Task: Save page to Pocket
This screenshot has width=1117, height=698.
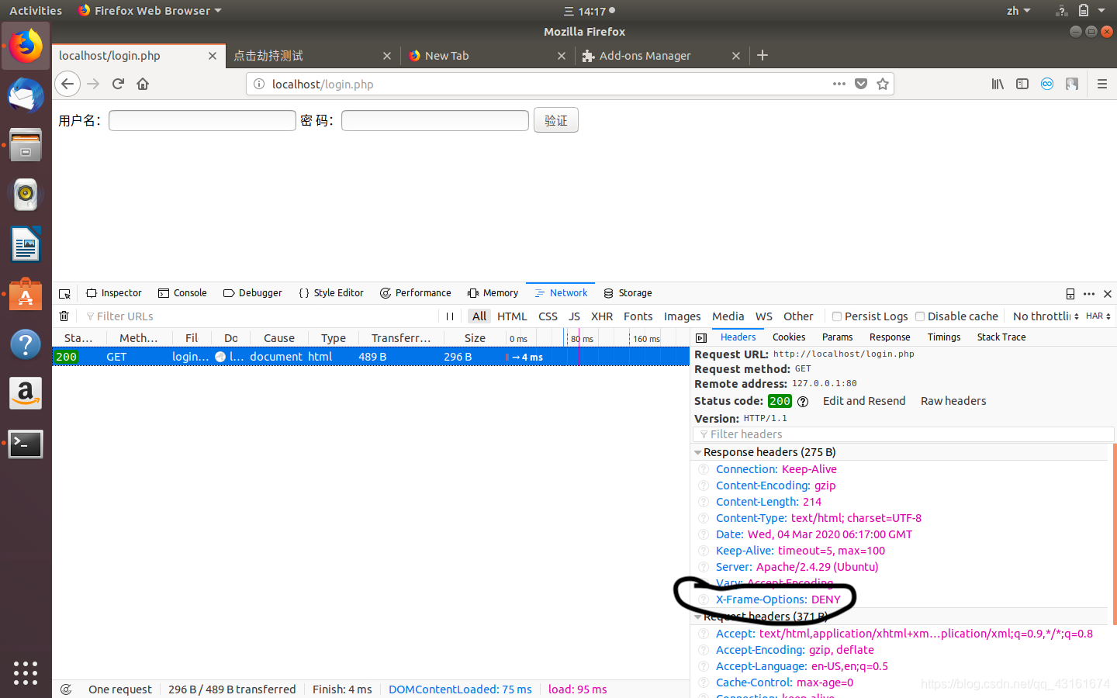Action: click(861, 84)
